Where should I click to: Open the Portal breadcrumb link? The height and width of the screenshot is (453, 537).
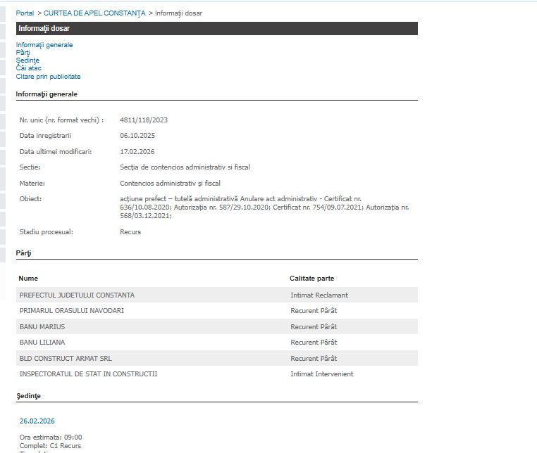click(25, 13)
